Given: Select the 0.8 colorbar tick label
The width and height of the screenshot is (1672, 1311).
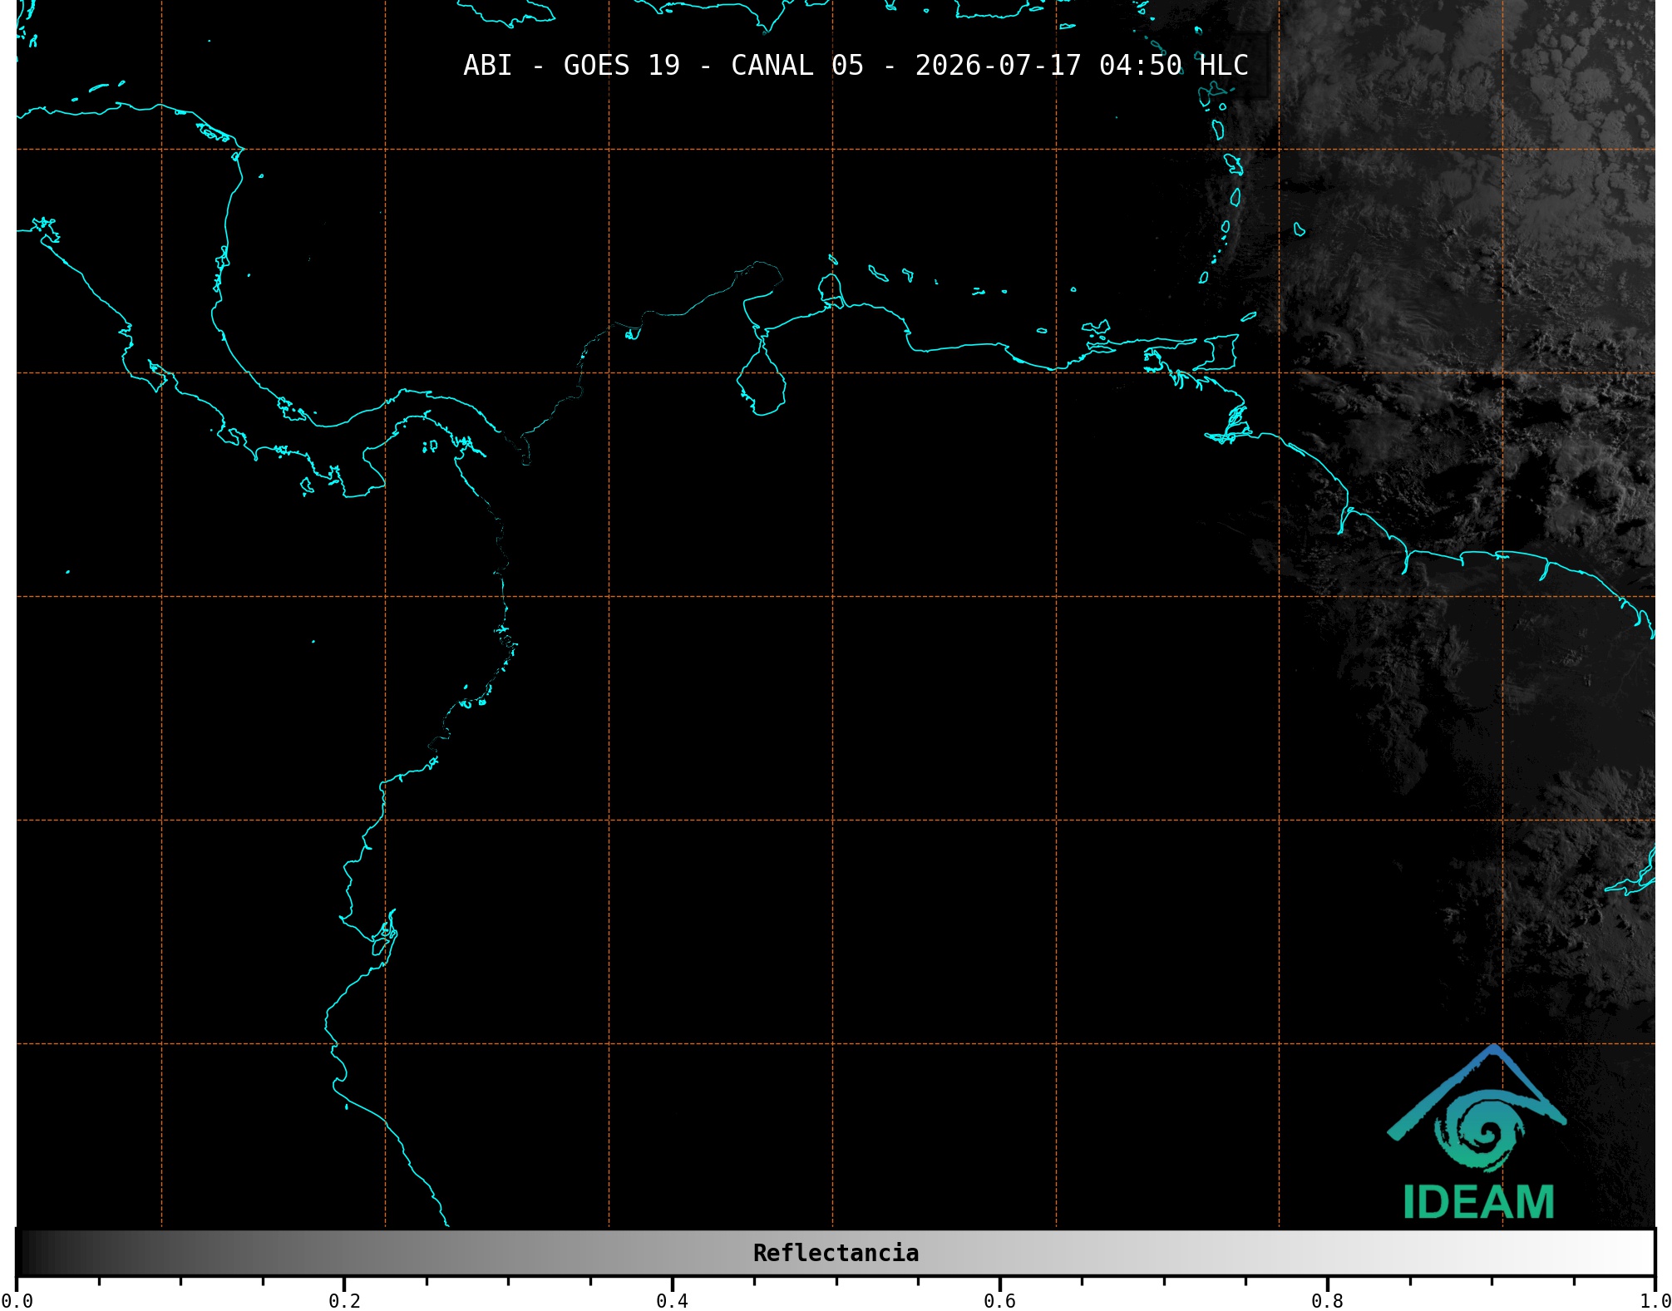Looking at the screenshot, I should (x=1327, y=1301).
